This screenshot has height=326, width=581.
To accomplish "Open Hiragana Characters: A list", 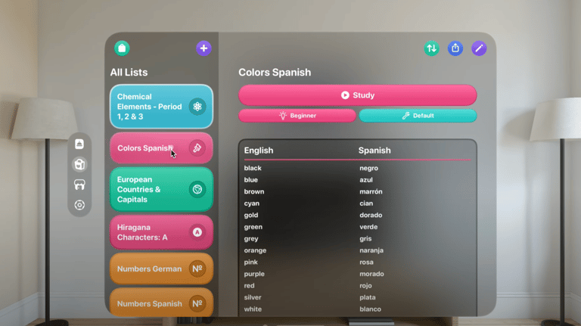I will tap(162, 232).
